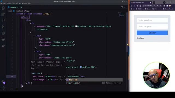Click the bg-blue-500 color swatch
175x98 pixels.
click(x=81, y=67)
